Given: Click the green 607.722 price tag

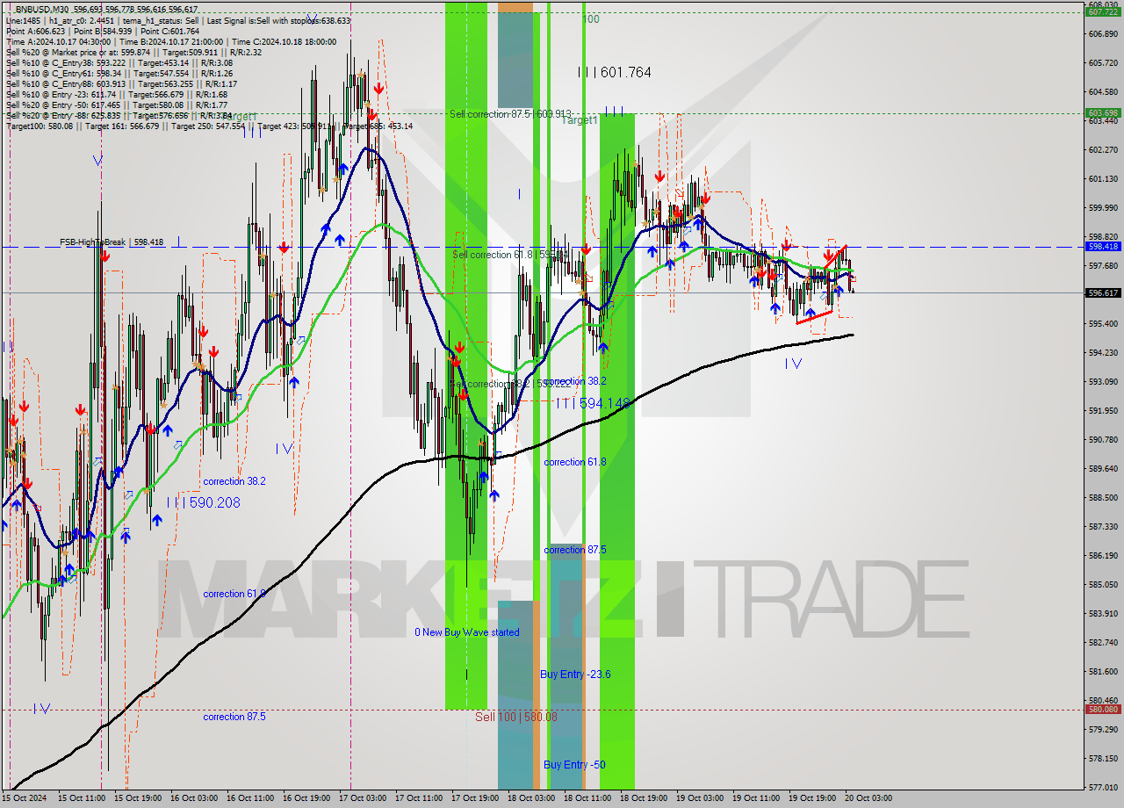Looking at the screenshot, I should [x=1103, y=12].
